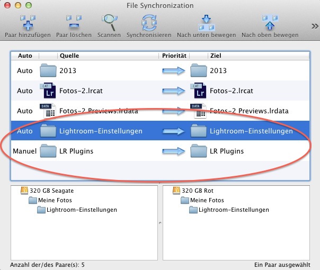Select Lightroom-Einstellungen in the left path tree

(82, 210)
